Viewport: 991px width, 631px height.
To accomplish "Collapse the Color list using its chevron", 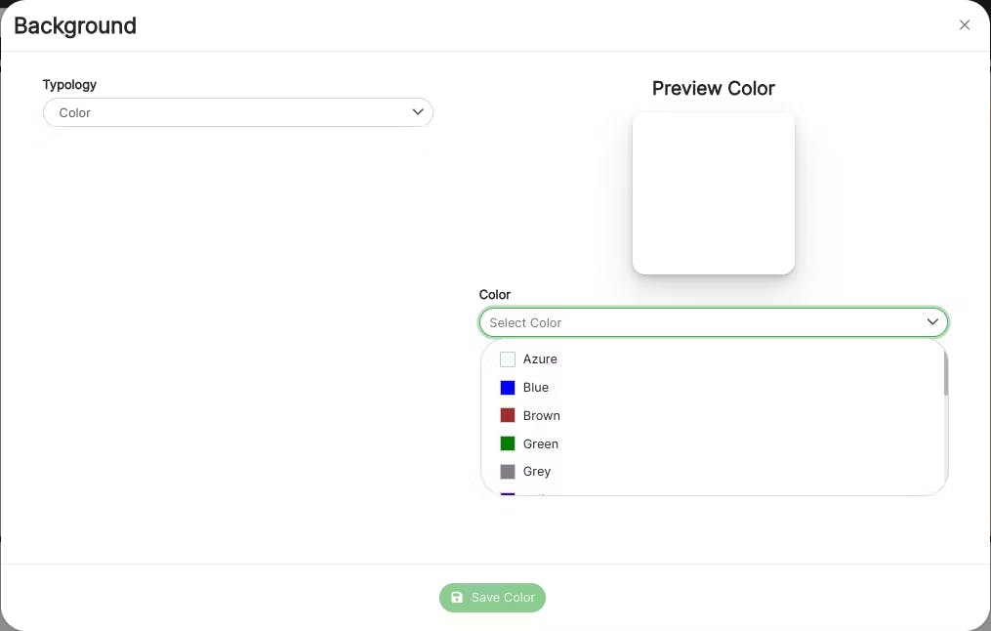I will click(x=932, y=322).
